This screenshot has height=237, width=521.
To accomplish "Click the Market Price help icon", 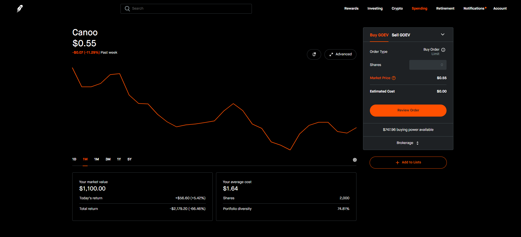I will (394, 78).
